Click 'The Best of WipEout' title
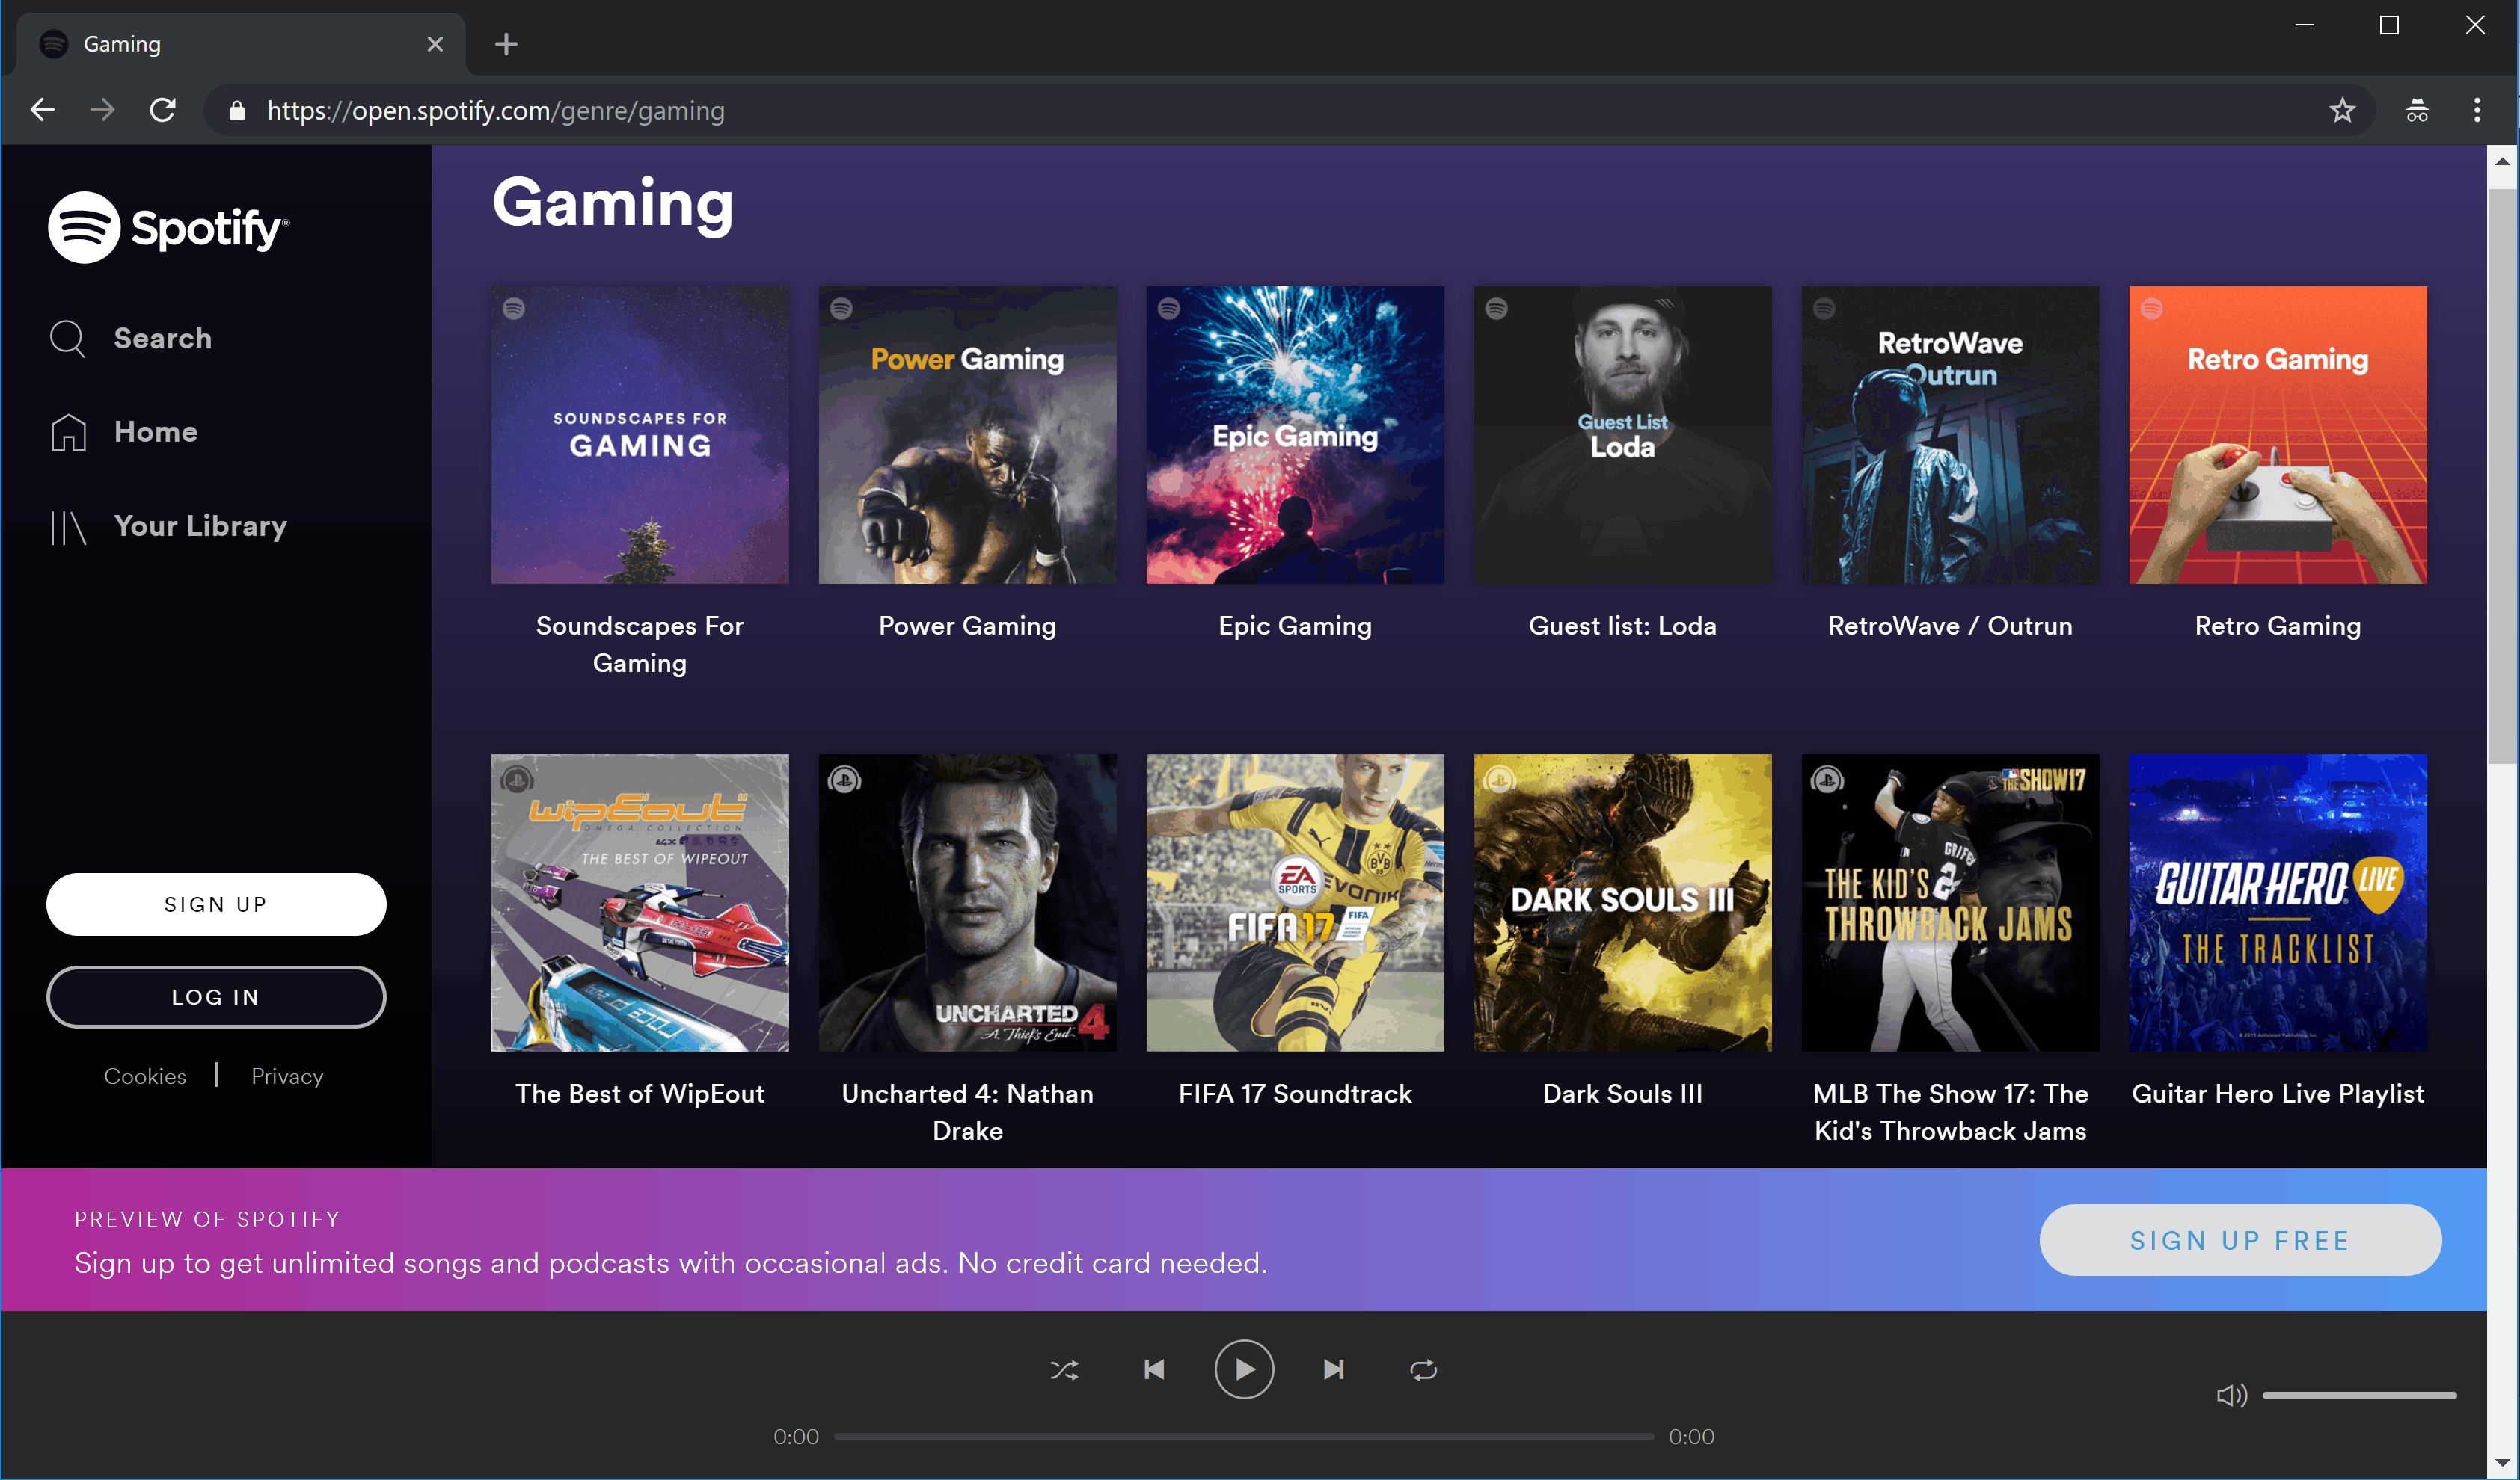This screenshot has height=1480, width=2520. 640,1094
